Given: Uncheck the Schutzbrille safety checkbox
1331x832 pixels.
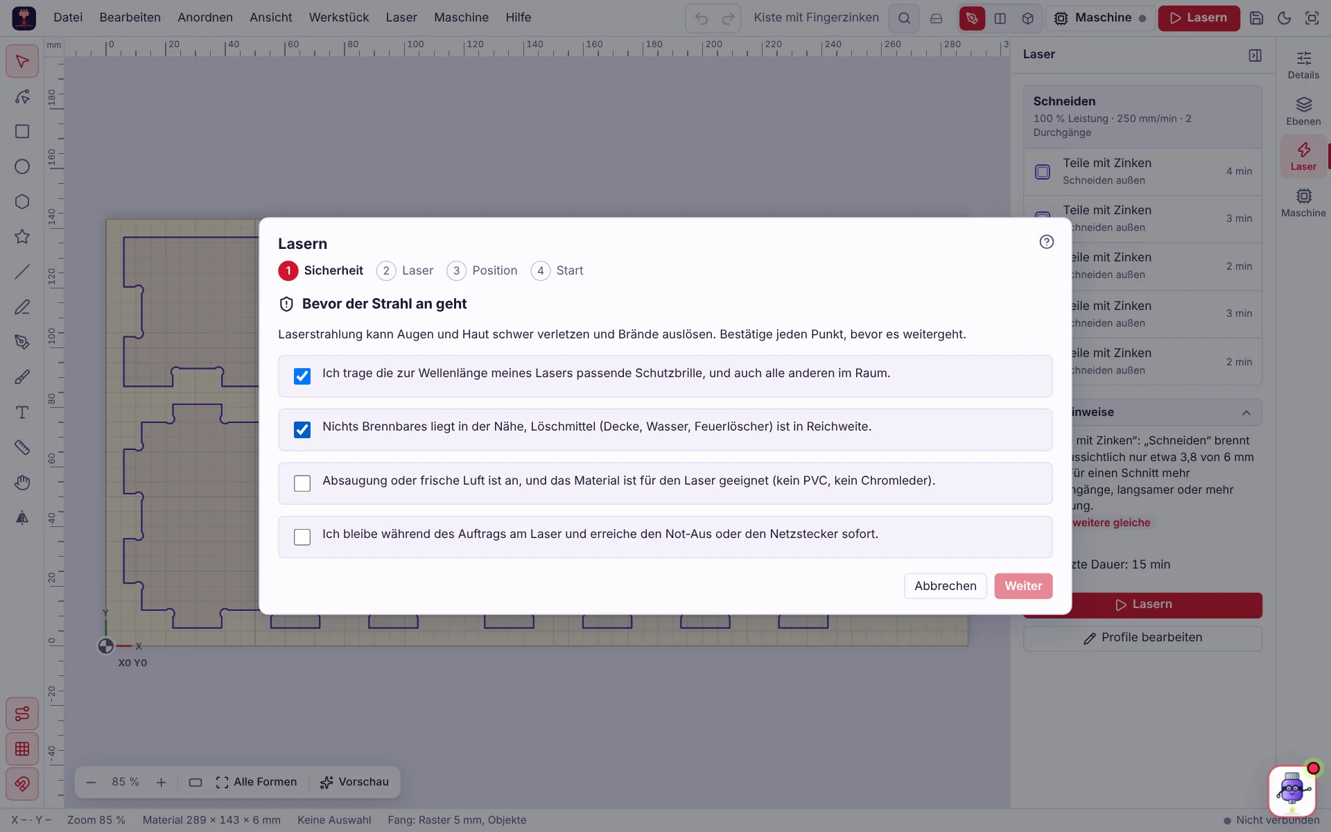Looking at the screenshot, I should 302,376.
